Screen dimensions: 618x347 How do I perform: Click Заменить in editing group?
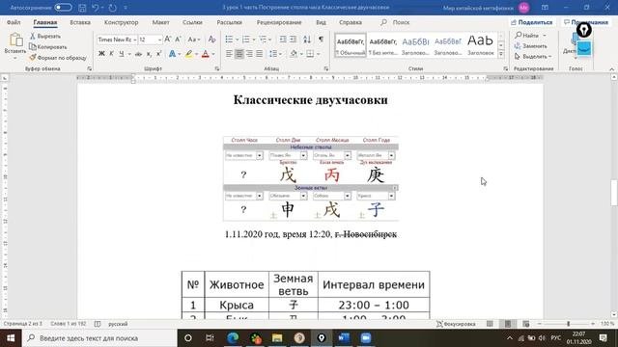pos(531,46)
